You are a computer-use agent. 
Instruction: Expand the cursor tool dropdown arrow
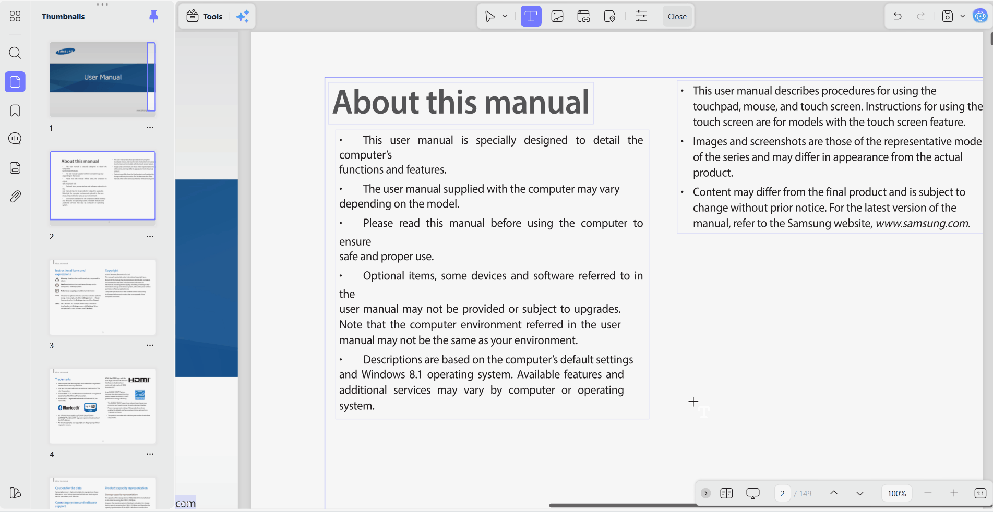pyautogui.click(x=505, y=16)
